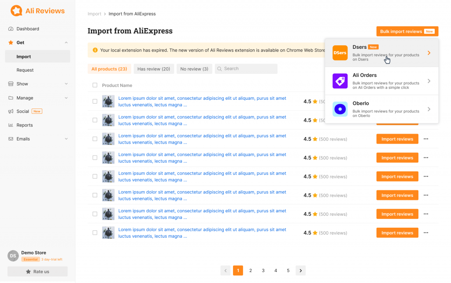
Task: Choose Ali Orders bulk import entry
Action: click(382, 81)
